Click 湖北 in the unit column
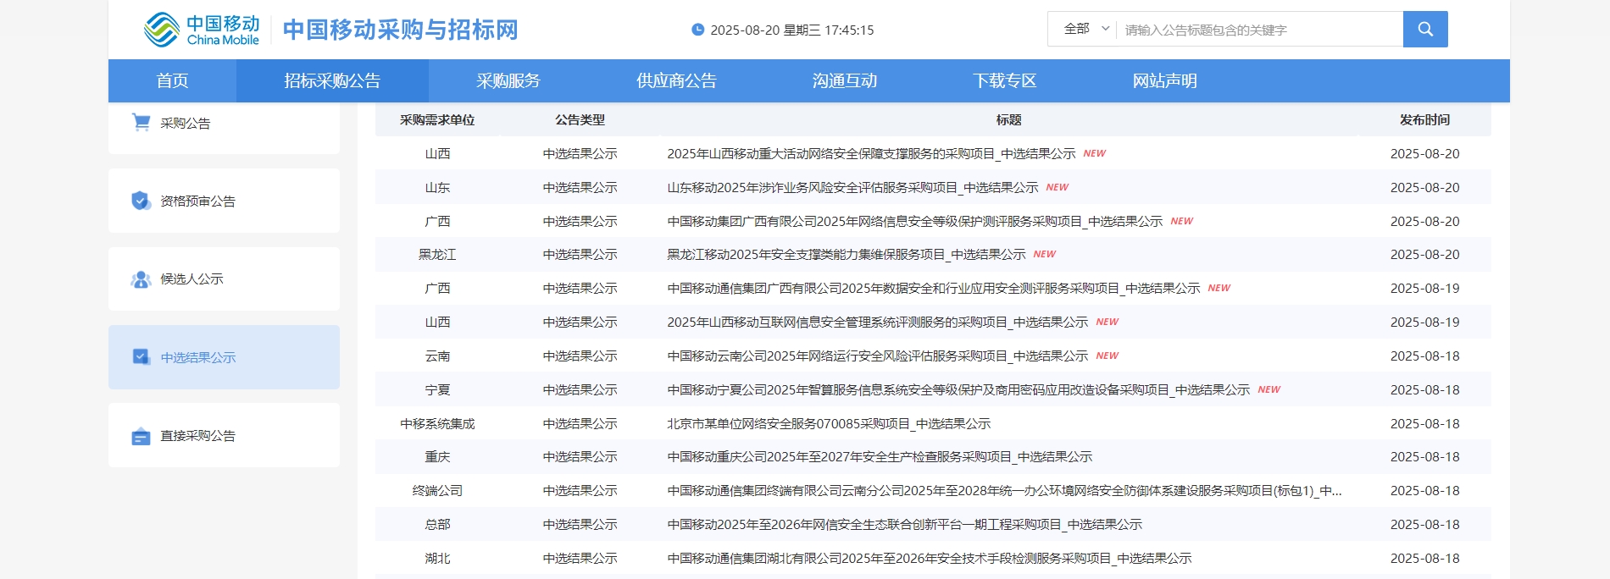The width and height of the screenshot is (1610, 579). tap(437, 558)
